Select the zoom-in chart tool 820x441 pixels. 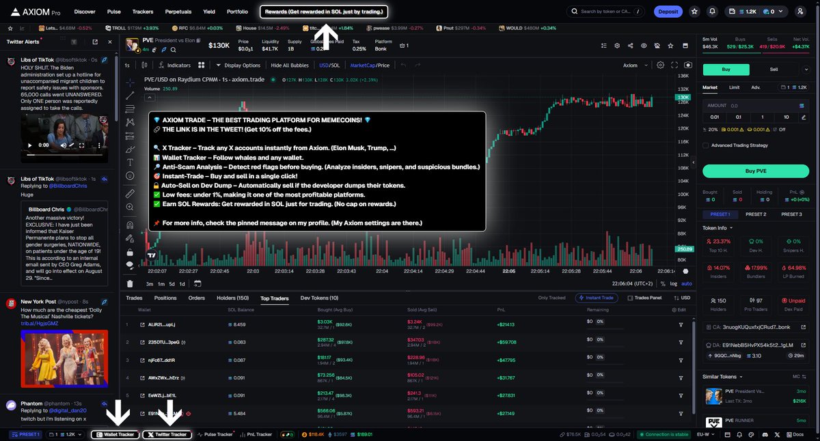[130, 208]
